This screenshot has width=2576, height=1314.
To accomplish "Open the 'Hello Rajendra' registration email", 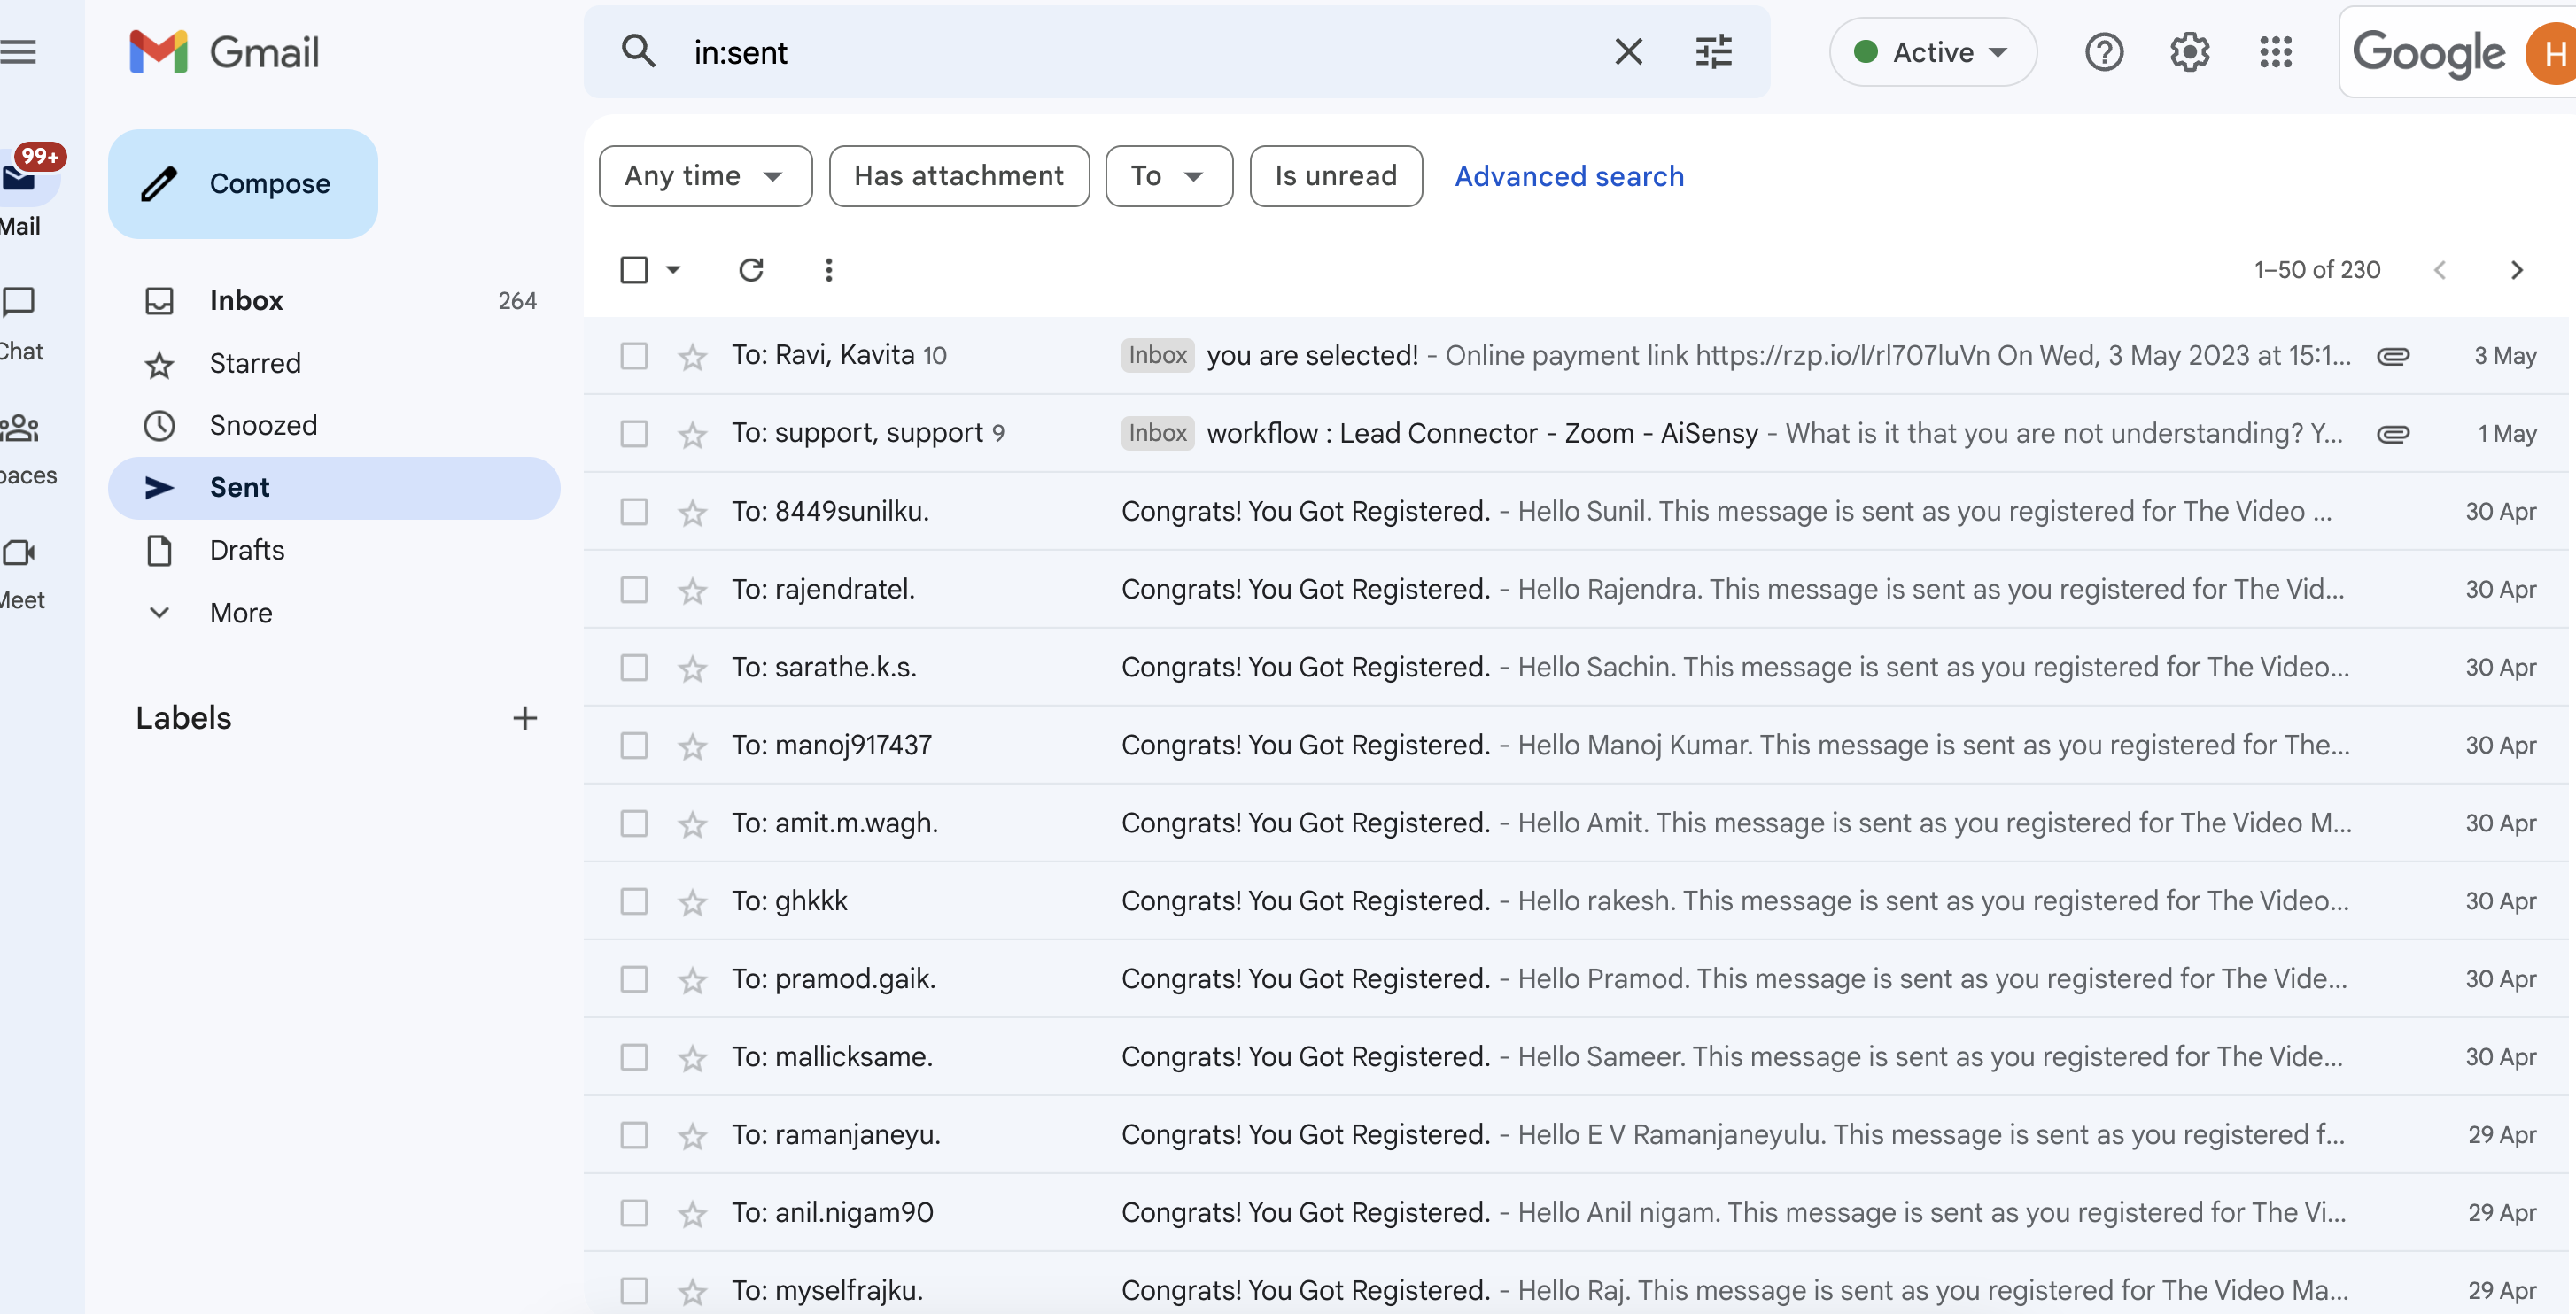I will click(1576, 590).
